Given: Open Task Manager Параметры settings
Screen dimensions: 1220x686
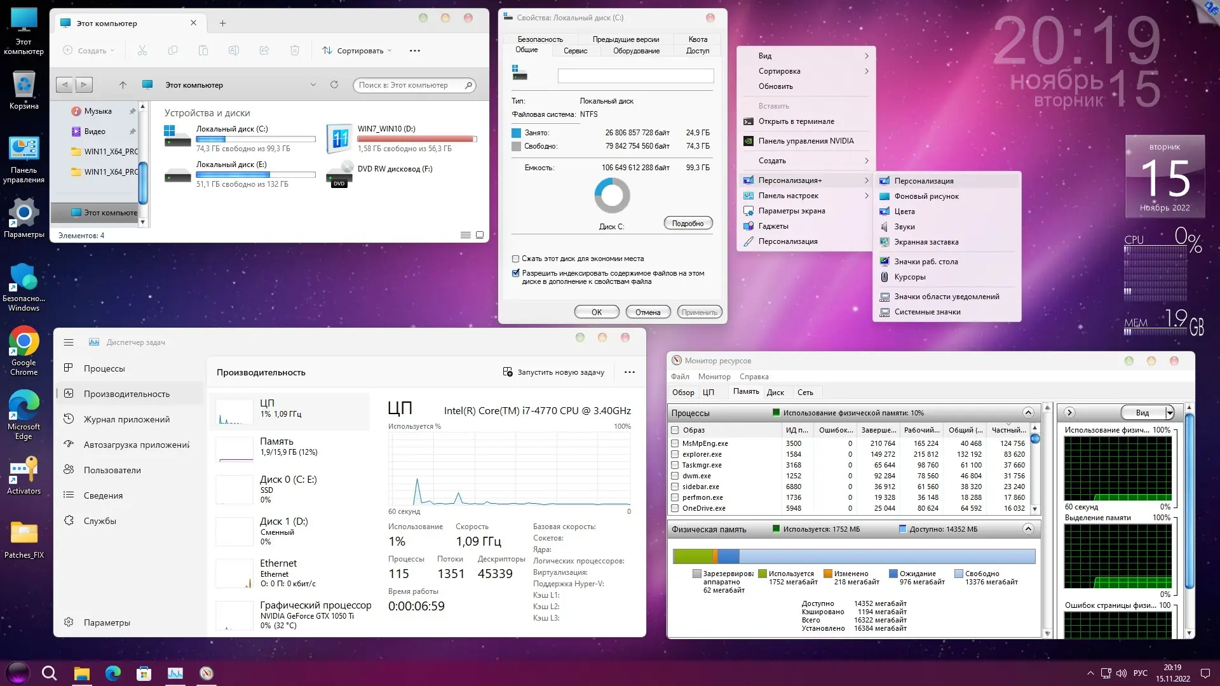Looking at the screenshot, I should (105, 622).
